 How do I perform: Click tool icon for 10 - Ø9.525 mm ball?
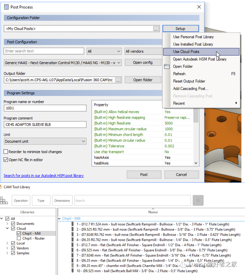[73, 271]
